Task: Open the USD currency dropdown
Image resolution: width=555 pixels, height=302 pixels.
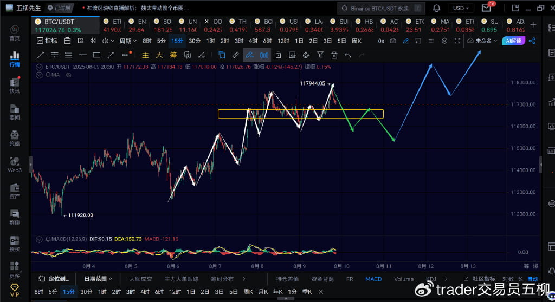Action: (461, 8)
